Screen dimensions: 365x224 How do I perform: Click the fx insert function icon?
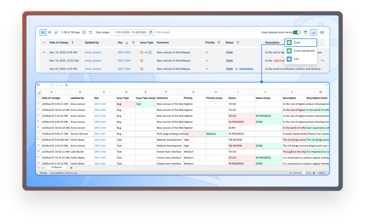point(66,85)
